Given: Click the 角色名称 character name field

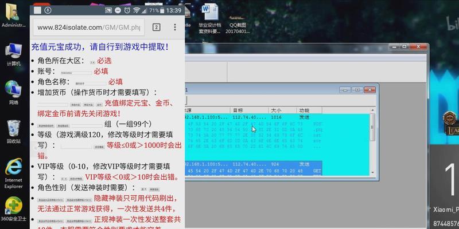Looking at the screenshot, I should pyautogui.click(x=91, y=83).
